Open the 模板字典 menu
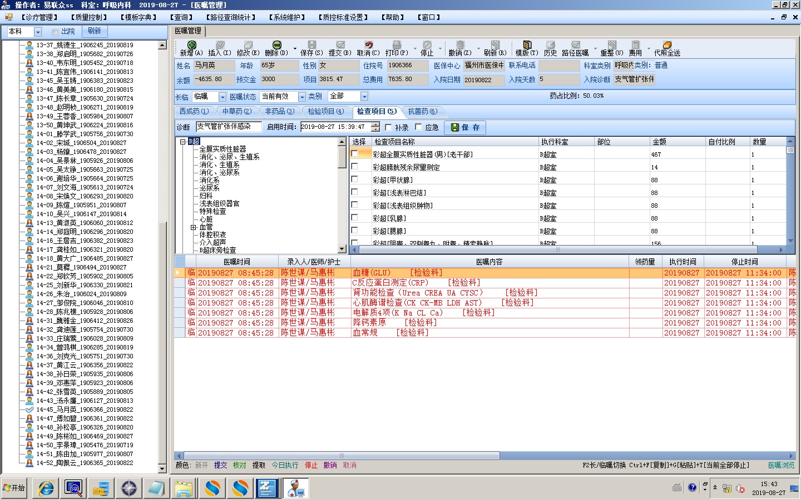Image resolution: width=801 pixels, height=500 pixels. (x=139, y=17)
